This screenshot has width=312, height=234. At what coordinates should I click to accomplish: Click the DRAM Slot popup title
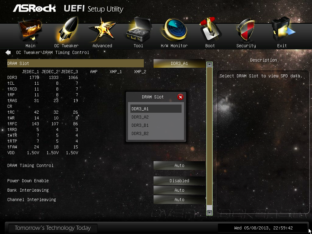(153, 97)
